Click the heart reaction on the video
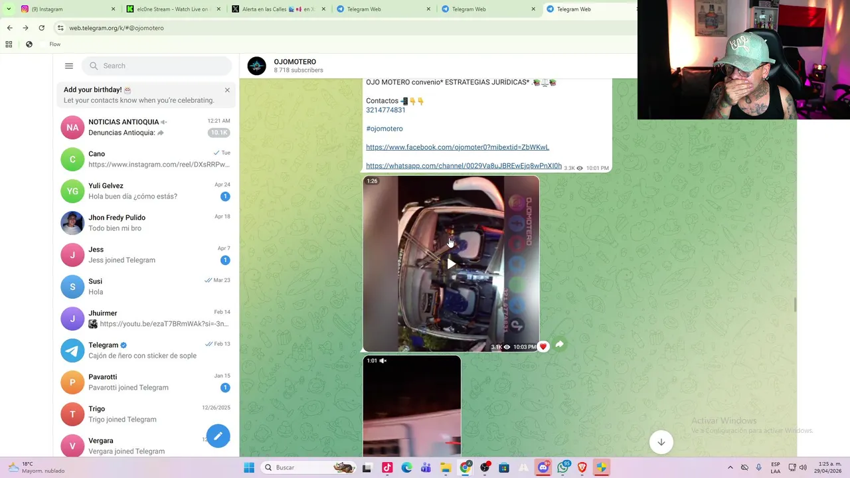 click(x=543, y=347)
